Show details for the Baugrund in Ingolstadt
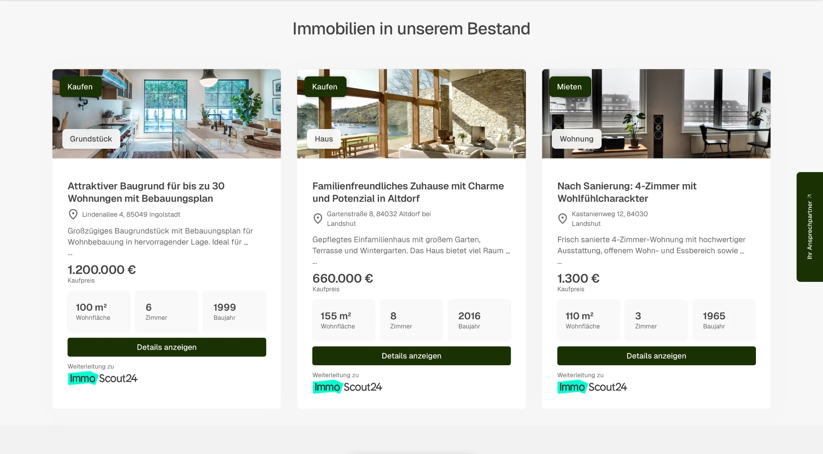Screen dimensions: 823x454 click(x=167, y=347)
